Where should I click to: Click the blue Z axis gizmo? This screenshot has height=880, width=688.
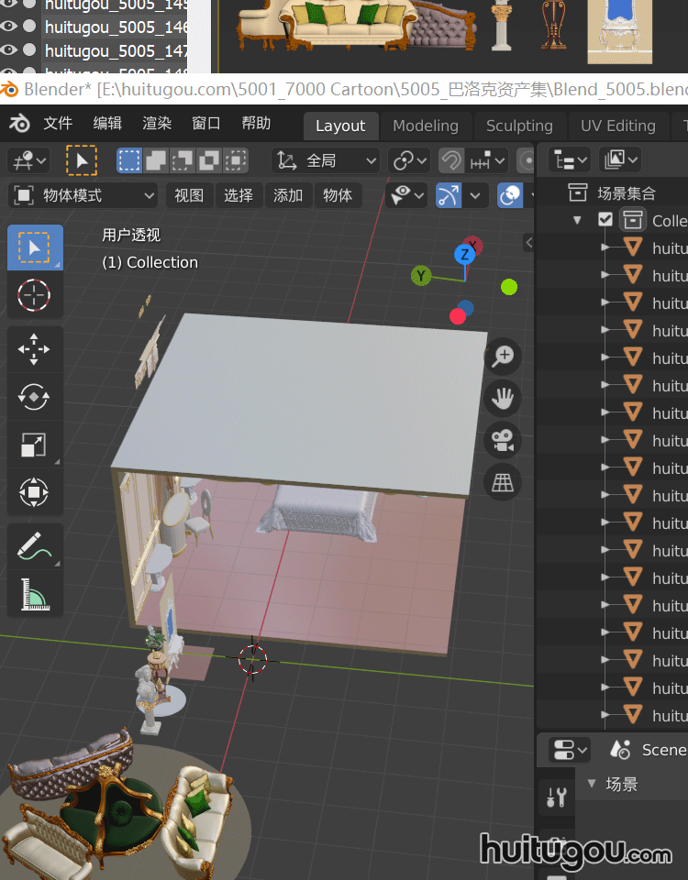pos(465,254)
